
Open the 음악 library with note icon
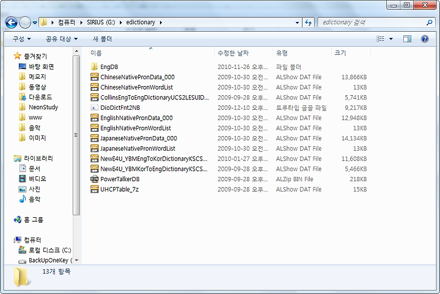click(x=34, y=199)
